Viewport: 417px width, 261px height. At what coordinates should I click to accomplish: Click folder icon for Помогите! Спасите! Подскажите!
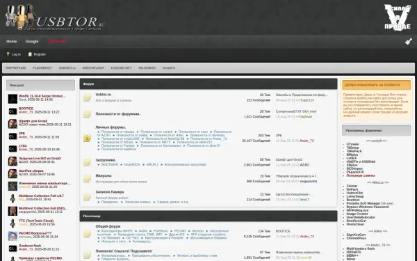pyautogui.click(x=87, y=255)
